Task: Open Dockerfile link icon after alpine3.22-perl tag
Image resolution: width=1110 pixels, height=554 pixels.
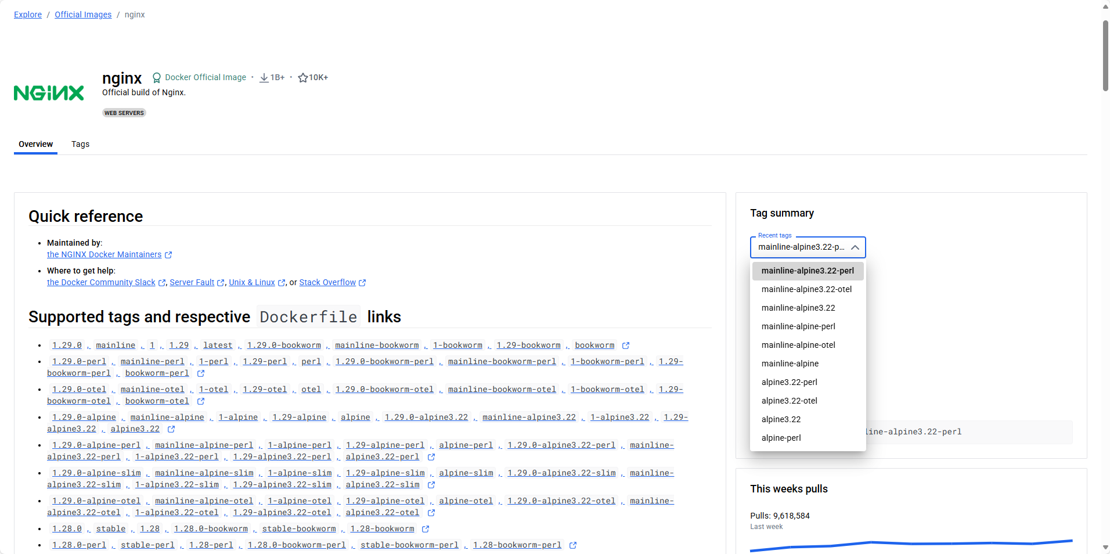Action: (x=431, y=457)
